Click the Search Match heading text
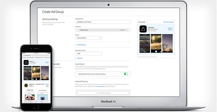 80,64
